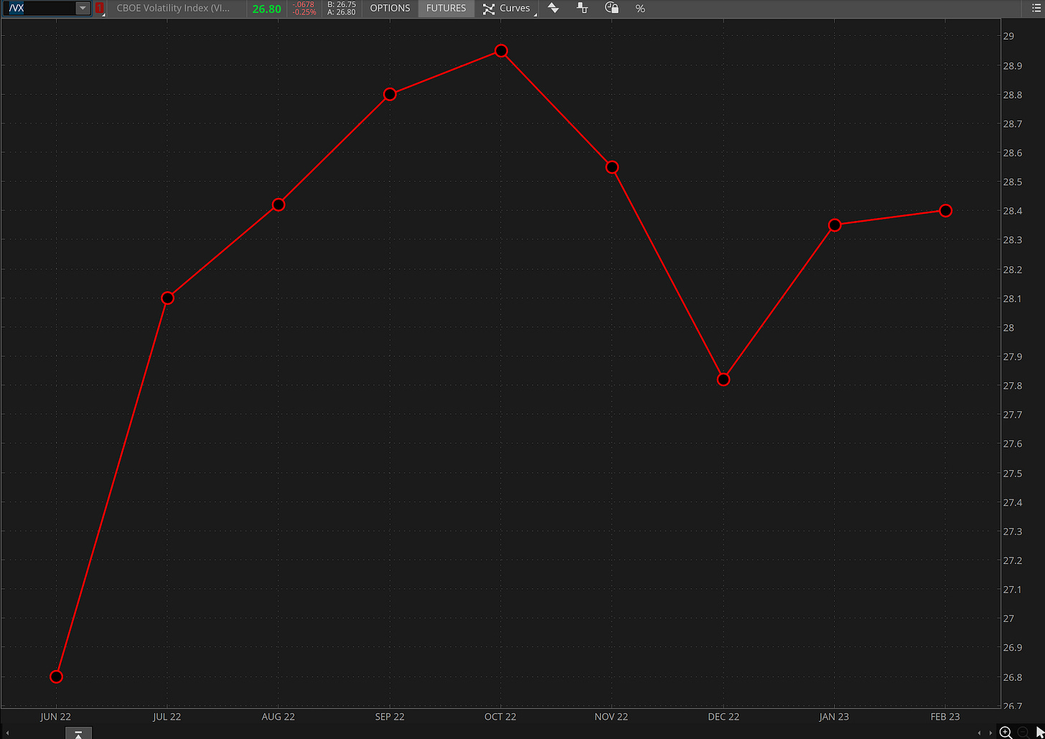Select the pointer cursor tool at bottom right

(x=1040, y=733)
